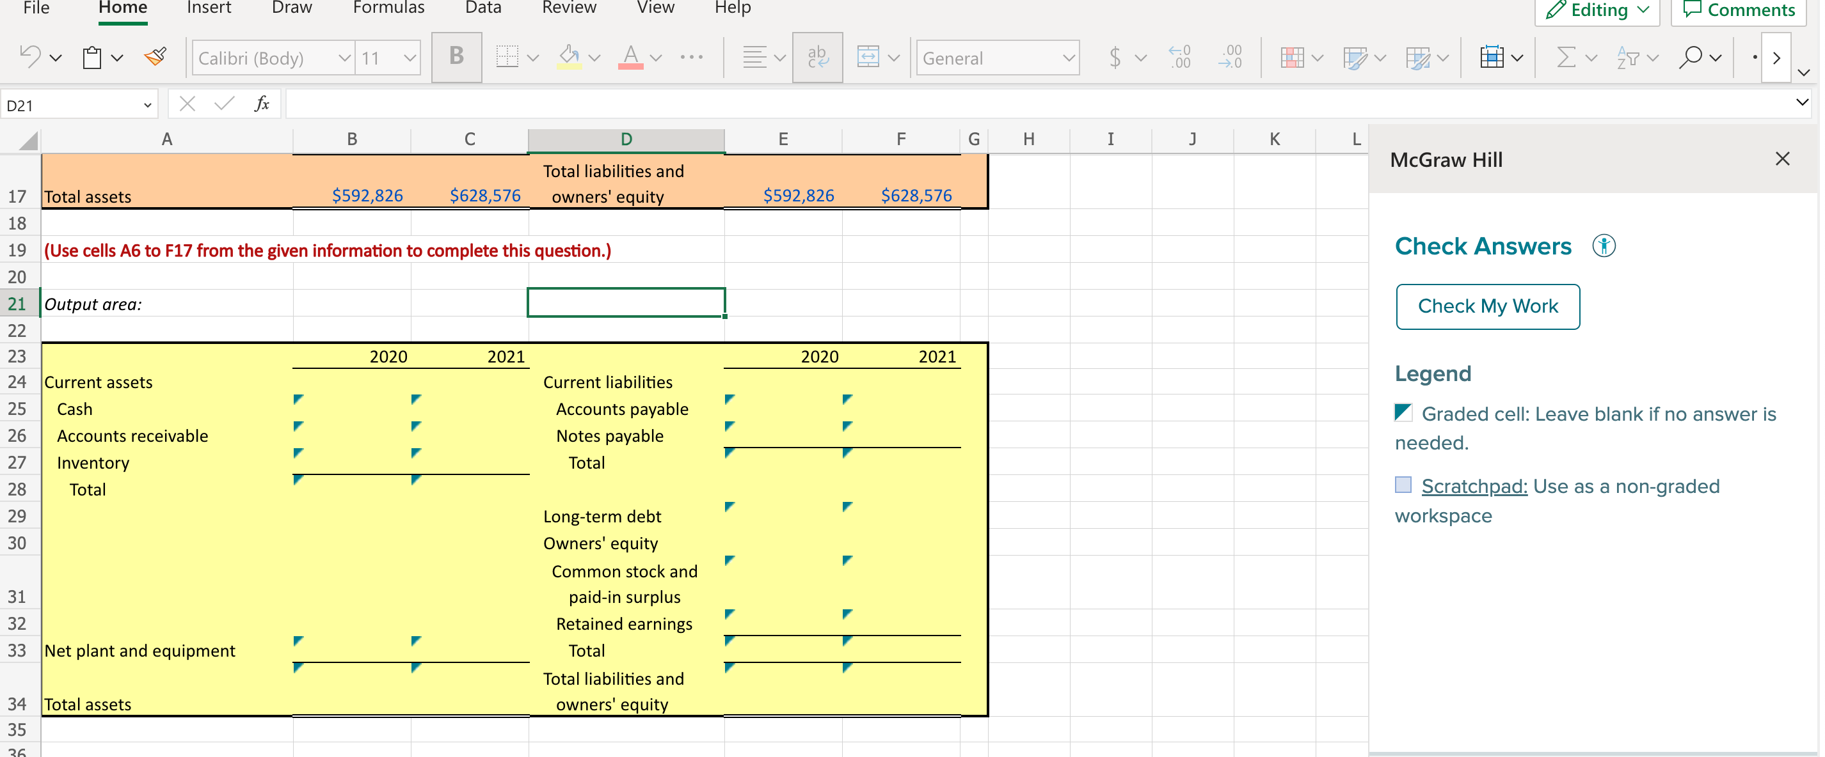This screenshot has height=757, width=1825.
Task: Switch to the Insert tab
Action: (x=209, y=8)
